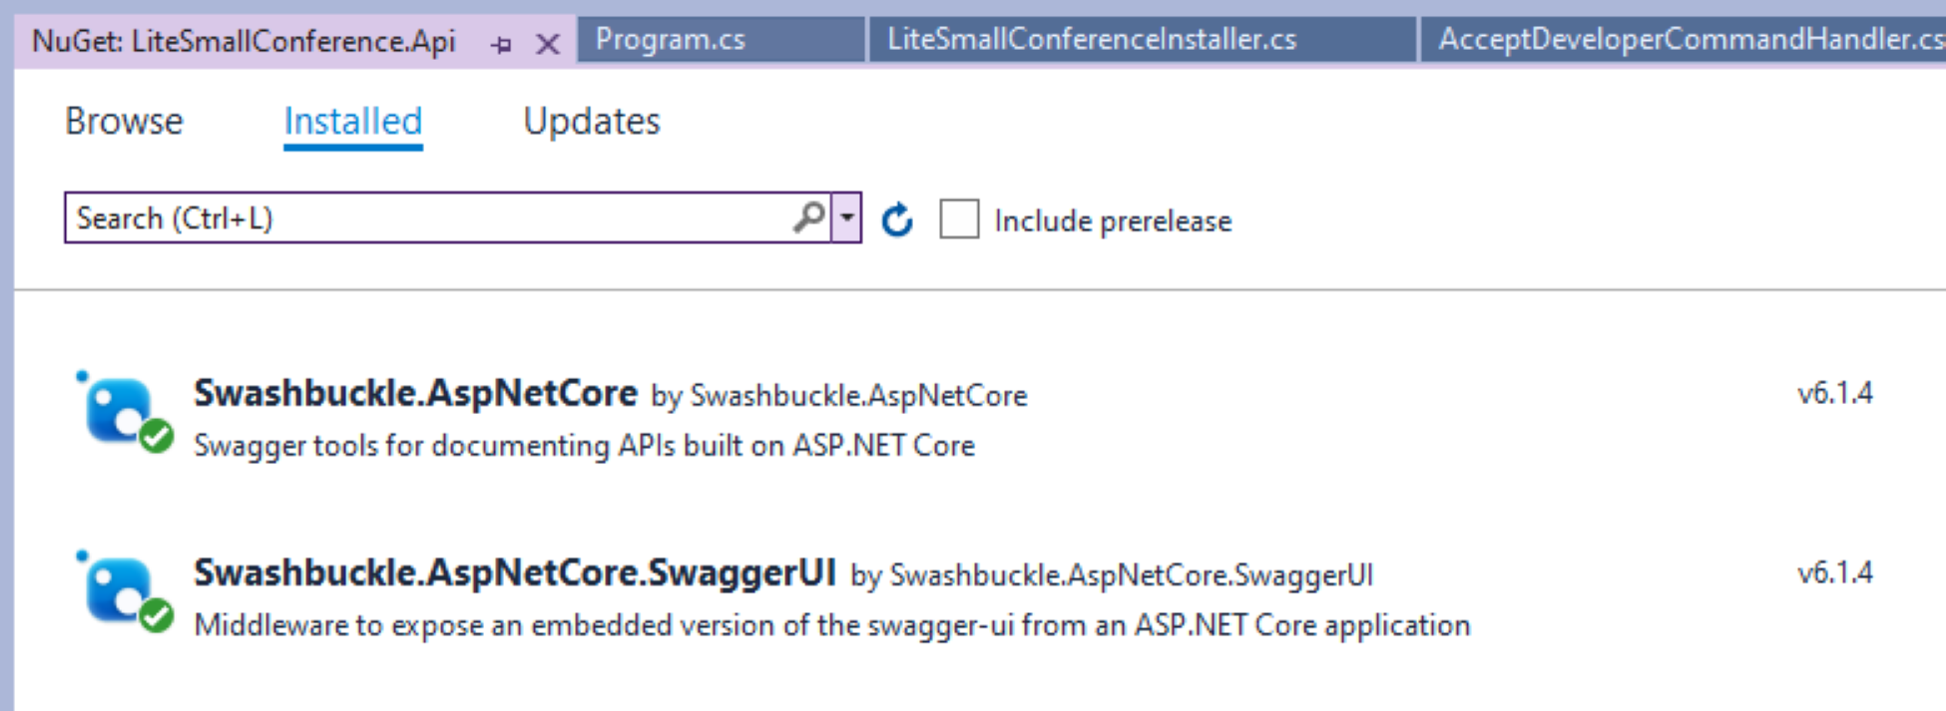This screenshot has width=1946, height=711.
Task: Click the 'by Swashbuckle.AspNetCore.SwaggerUI' author text
Action: click(x=1112, y=575)
